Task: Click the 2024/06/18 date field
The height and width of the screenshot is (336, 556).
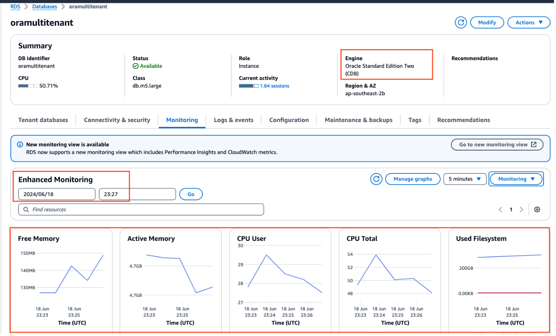Action: (x=57, y=194)
